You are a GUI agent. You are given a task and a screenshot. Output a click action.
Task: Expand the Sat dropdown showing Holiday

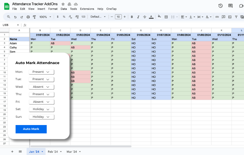[41, 109]
